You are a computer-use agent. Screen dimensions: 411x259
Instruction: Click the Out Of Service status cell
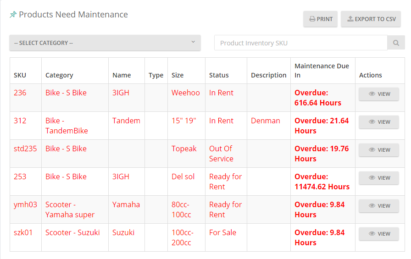click(226, 154)
